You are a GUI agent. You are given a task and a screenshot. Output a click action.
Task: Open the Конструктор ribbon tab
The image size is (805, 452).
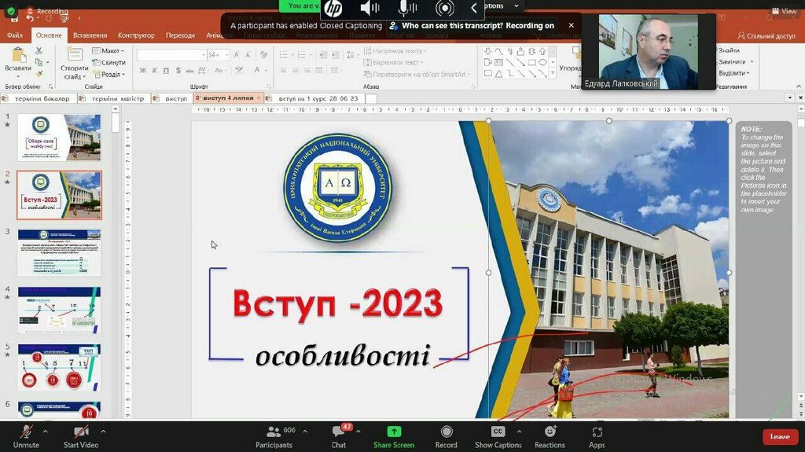tap(136, 35)
